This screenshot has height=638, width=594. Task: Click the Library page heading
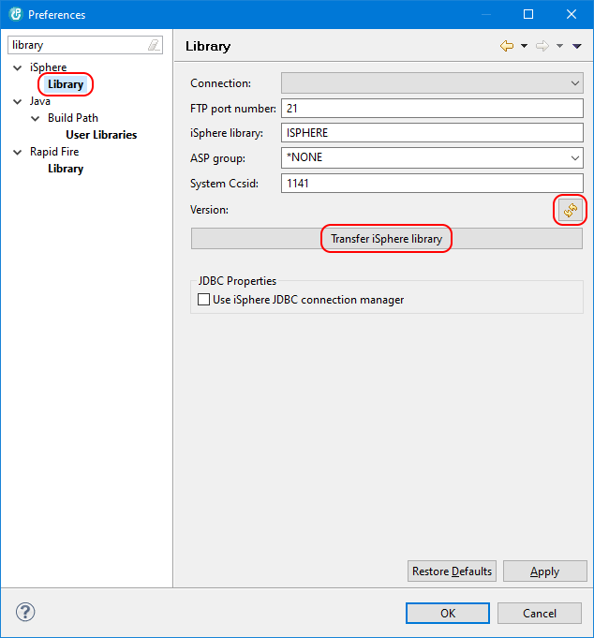point(208,47)
